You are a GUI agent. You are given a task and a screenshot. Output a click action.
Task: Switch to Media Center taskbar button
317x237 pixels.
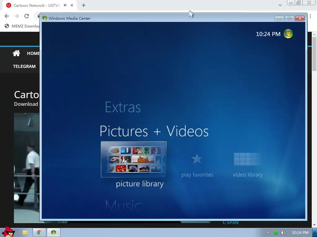tap(53, 233)
